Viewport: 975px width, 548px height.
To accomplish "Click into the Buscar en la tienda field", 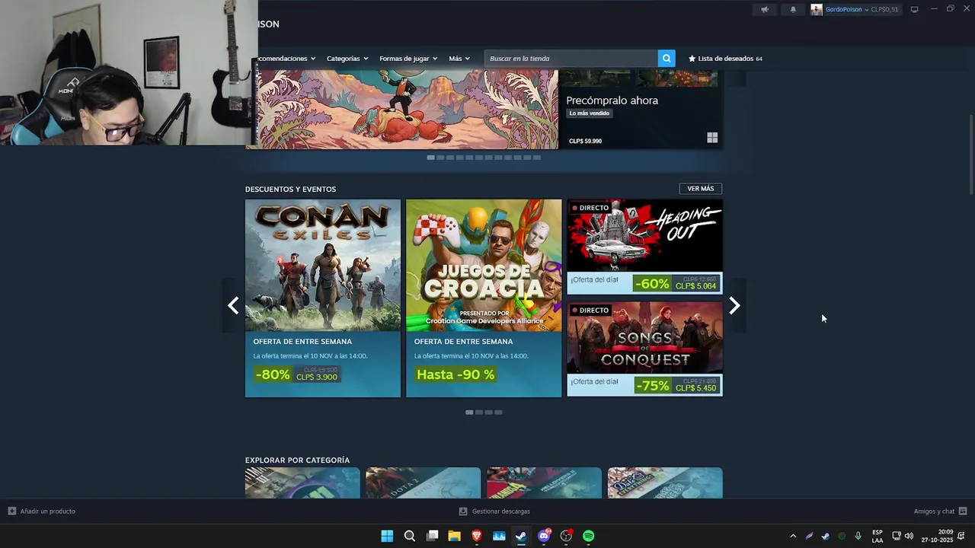I will [x=571, y=59].
